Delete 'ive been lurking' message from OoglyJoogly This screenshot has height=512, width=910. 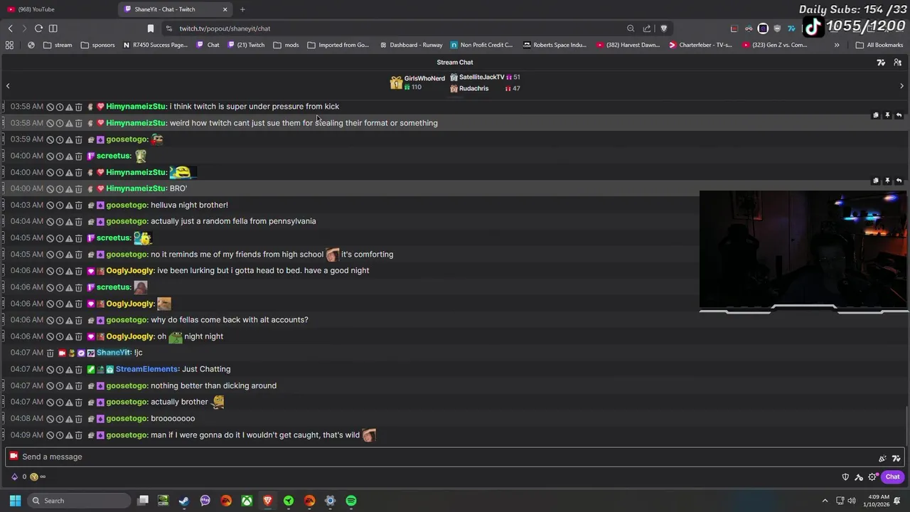click(78, 271)
